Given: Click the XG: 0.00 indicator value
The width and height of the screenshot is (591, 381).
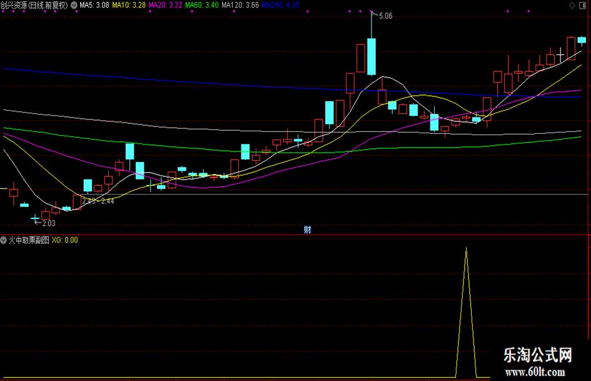Looking at the screenshot, I should tap(65, 240).
